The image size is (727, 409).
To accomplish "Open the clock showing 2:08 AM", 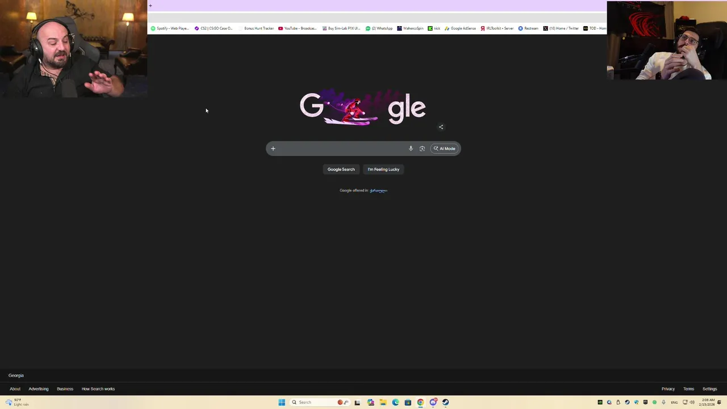I will click(x=707, y=402).
